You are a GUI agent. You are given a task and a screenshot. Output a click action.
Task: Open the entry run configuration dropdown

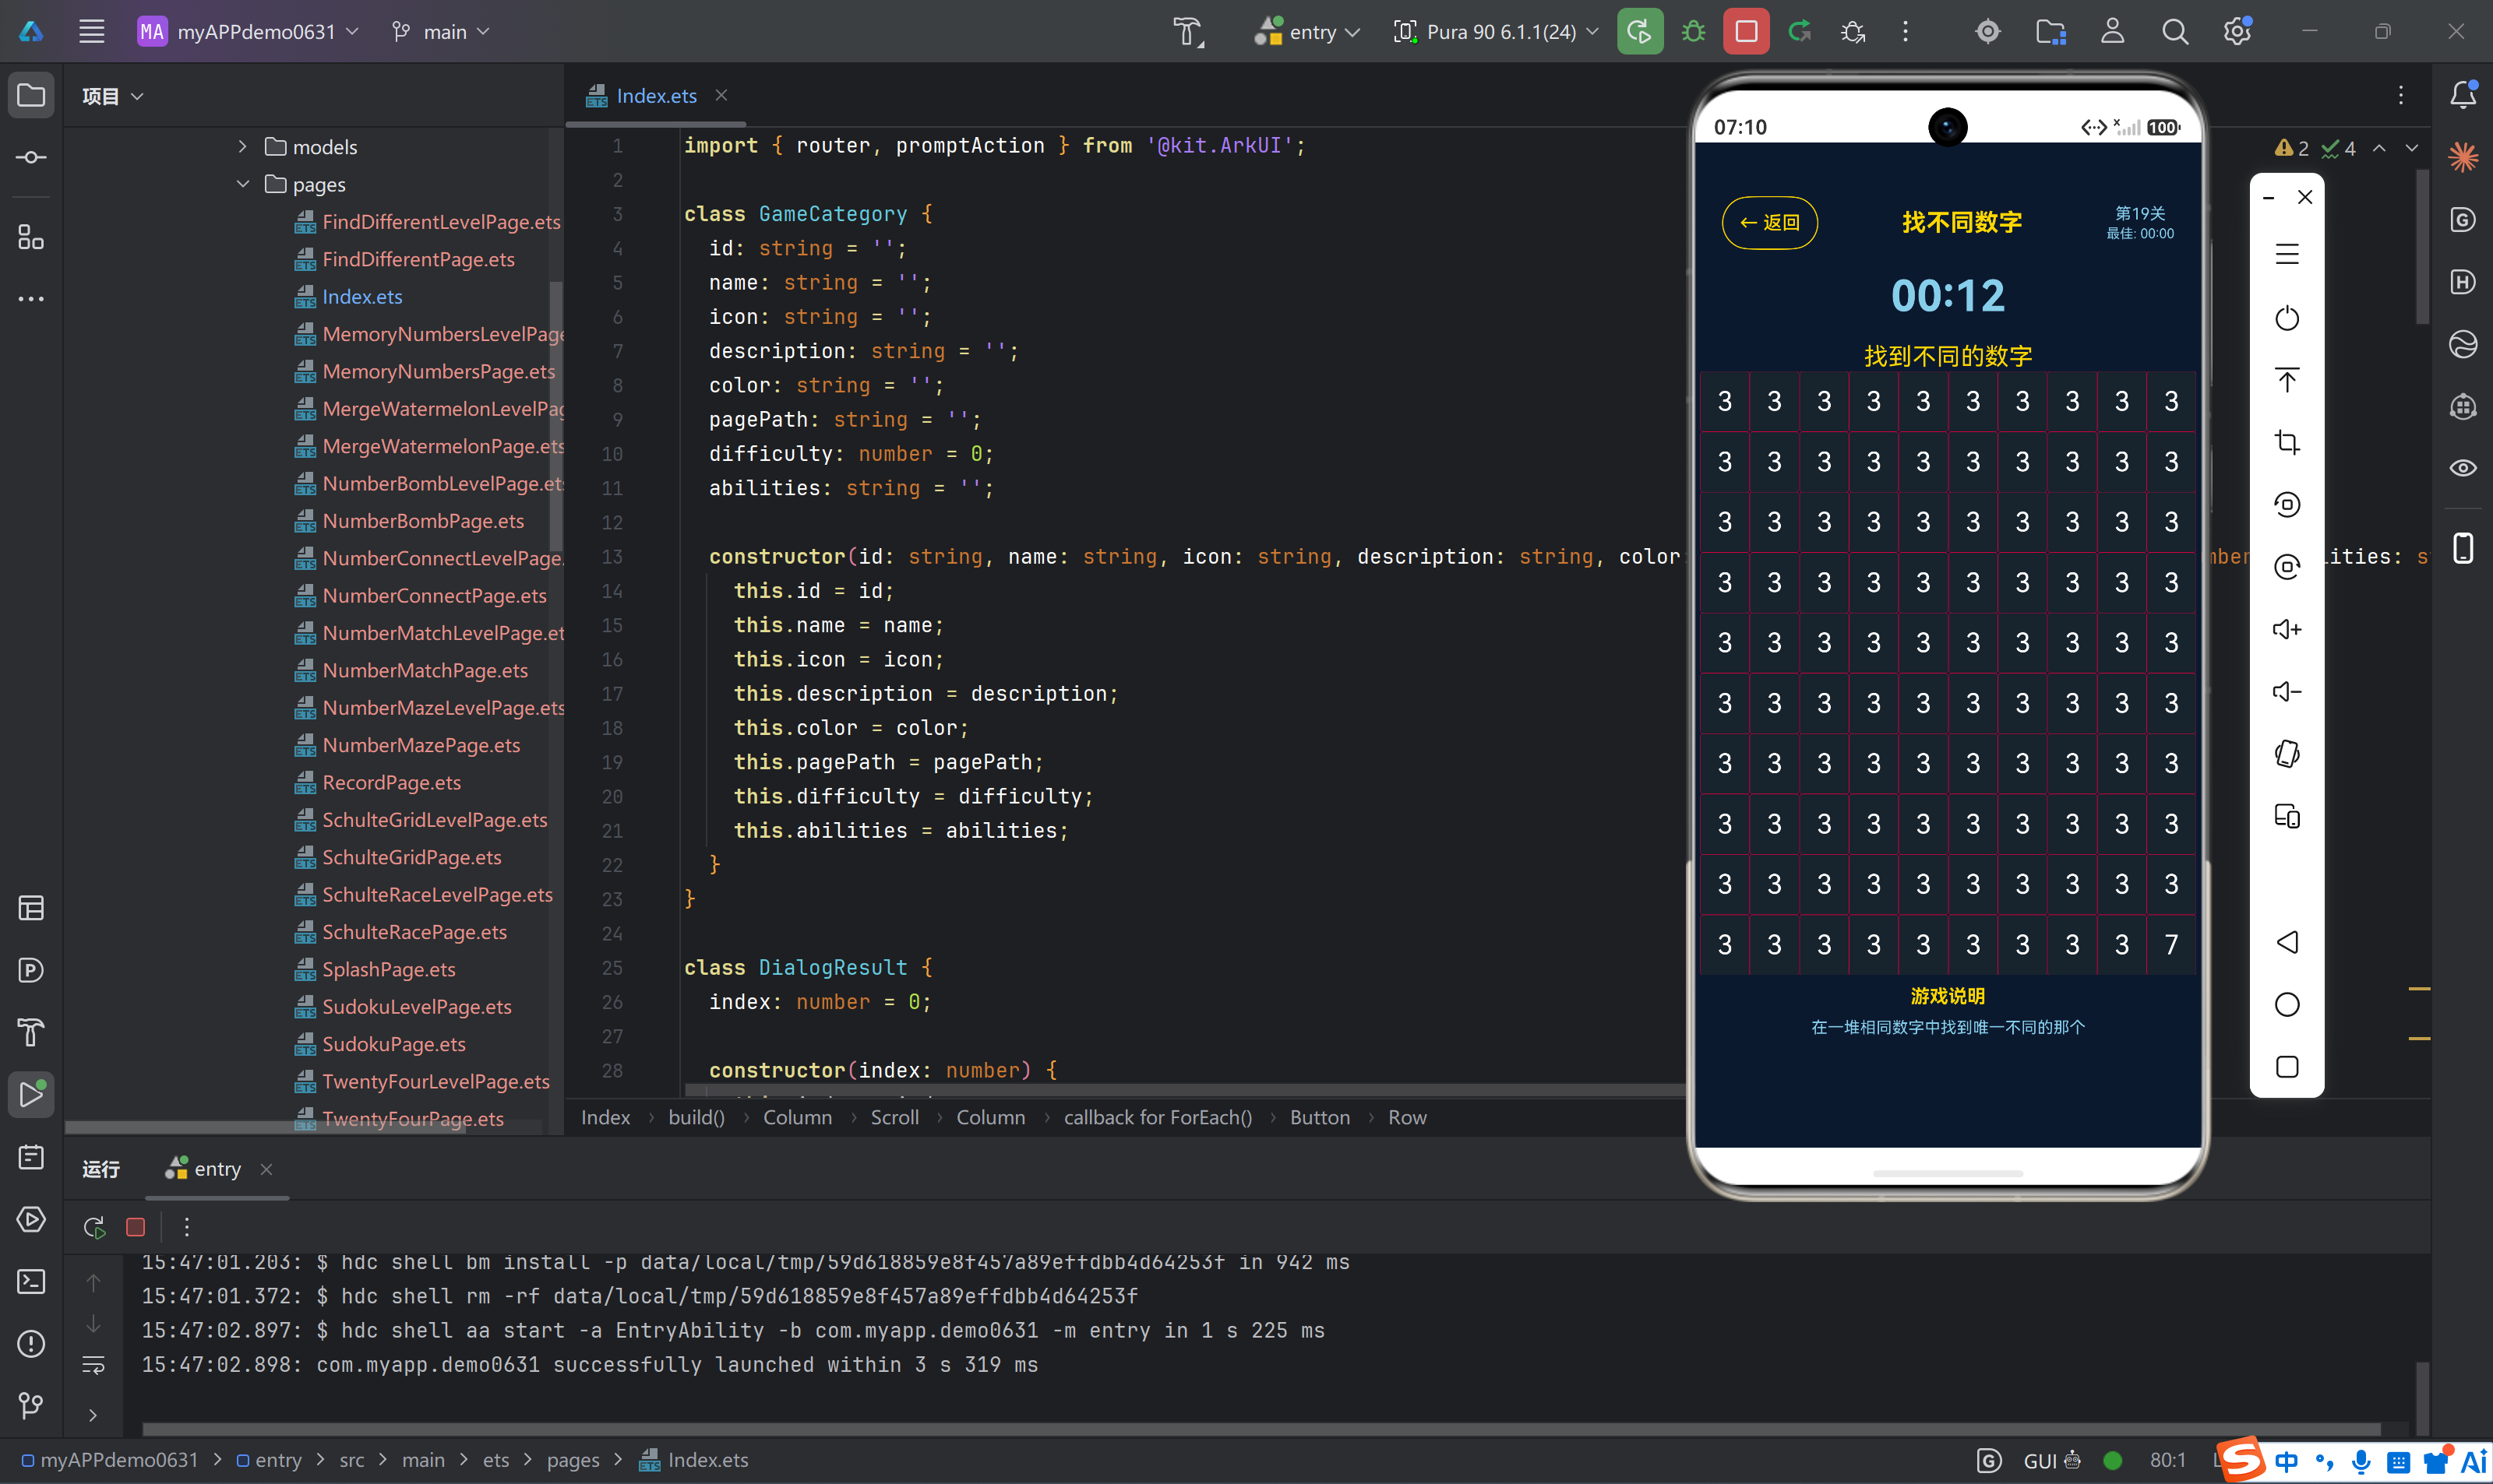[1306, 31]
